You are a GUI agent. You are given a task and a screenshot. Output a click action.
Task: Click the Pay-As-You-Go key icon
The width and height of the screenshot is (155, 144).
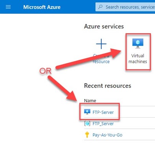(x=87, y=135)
